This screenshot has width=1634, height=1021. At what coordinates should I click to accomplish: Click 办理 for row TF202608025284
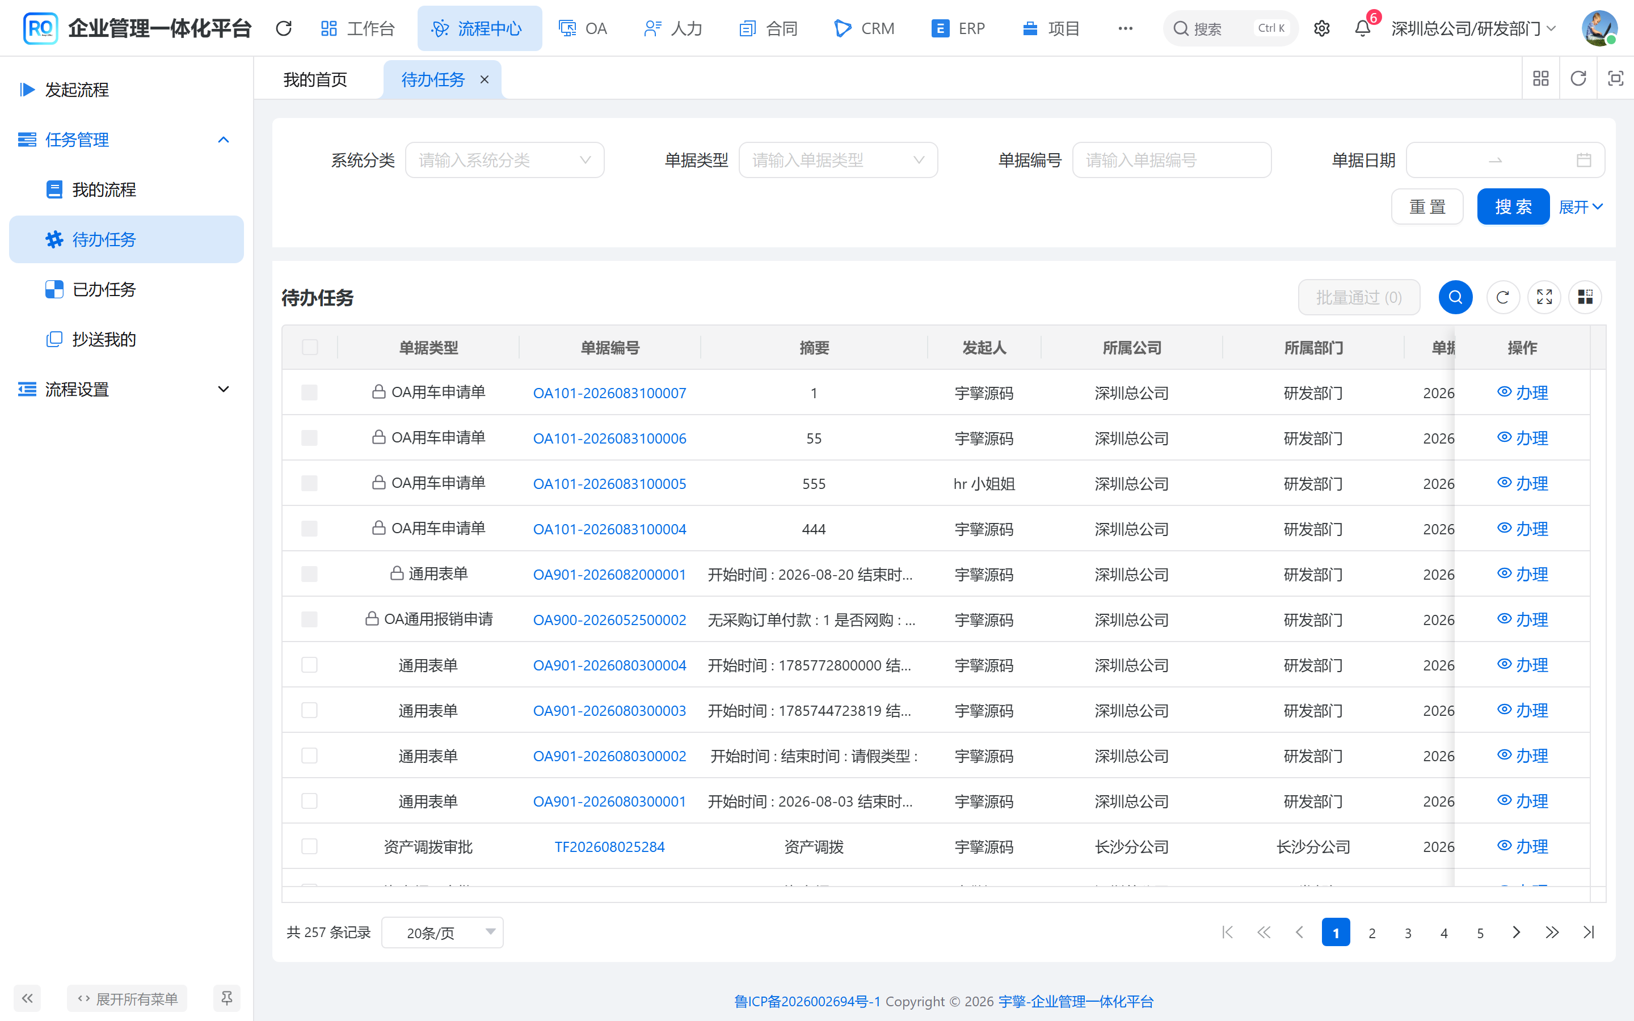(1523, 846)
